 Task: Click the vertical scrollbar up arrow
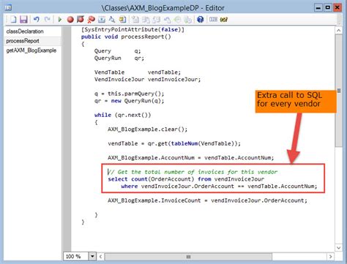338,31
